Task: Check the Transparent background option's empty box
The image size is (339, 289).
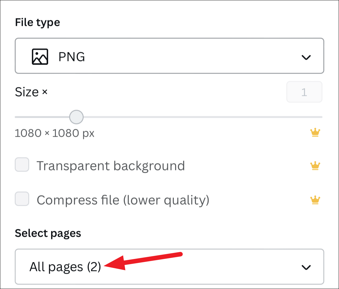Action: [x=22, y=165]
